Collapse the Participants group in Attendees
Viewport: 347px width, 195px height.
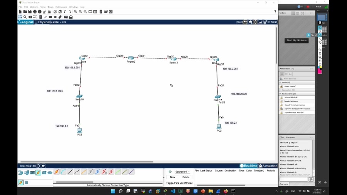point(280,94)
